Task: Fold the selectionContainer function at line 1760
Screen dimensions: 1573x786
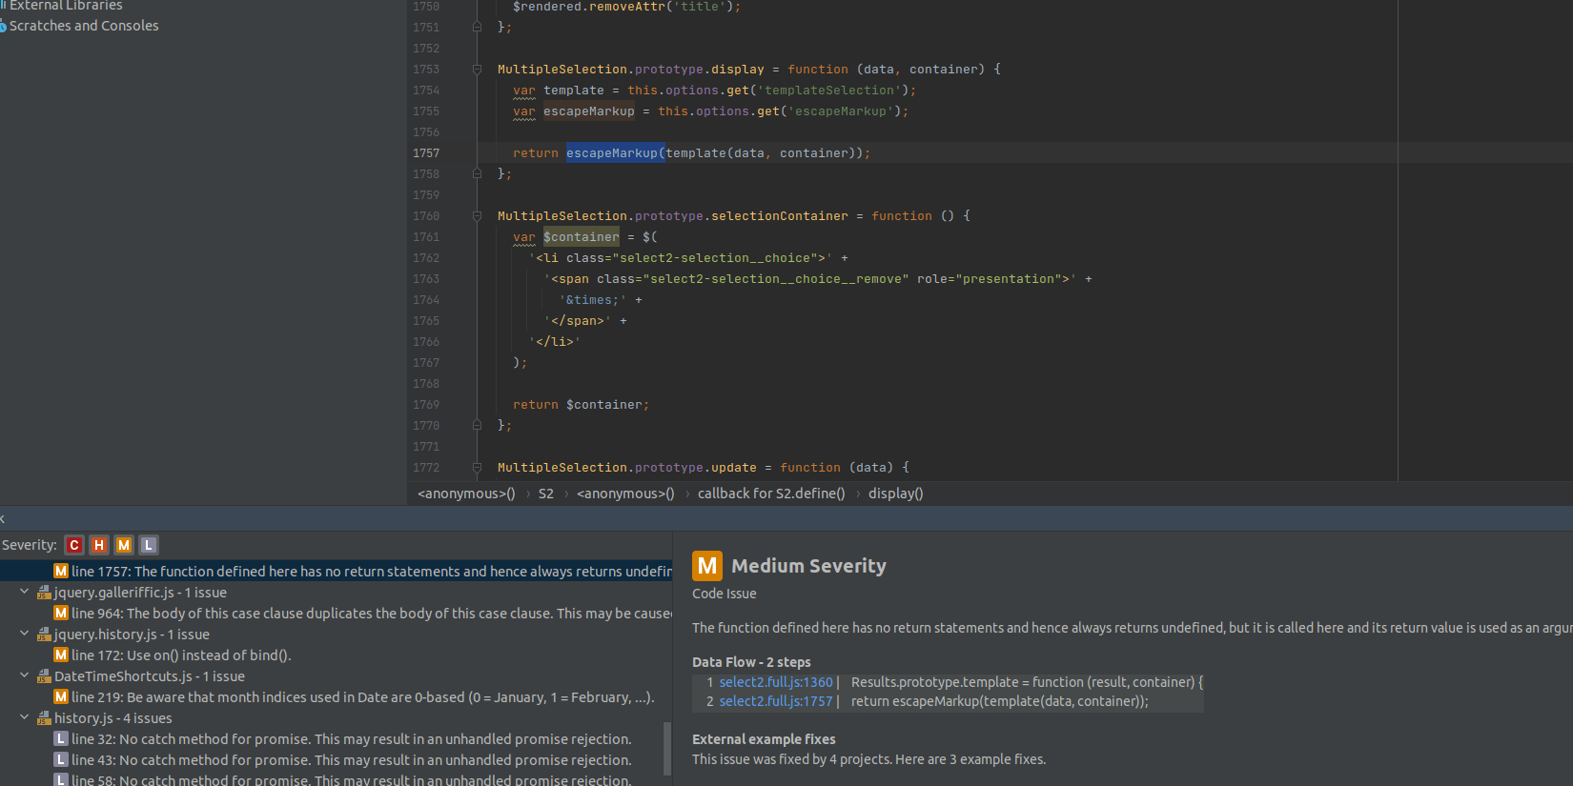Action: point(477,216)
